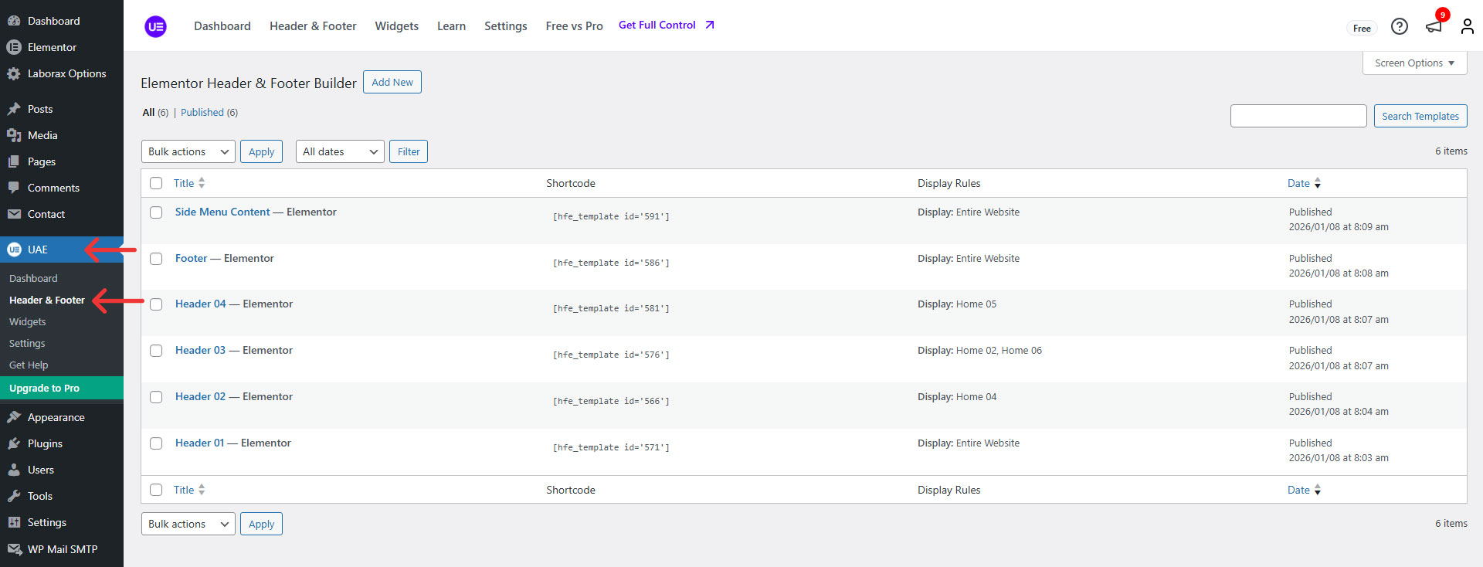Open Elementor from the sidebar icon
The image size is (1483, 567).
tap(14, 47)
